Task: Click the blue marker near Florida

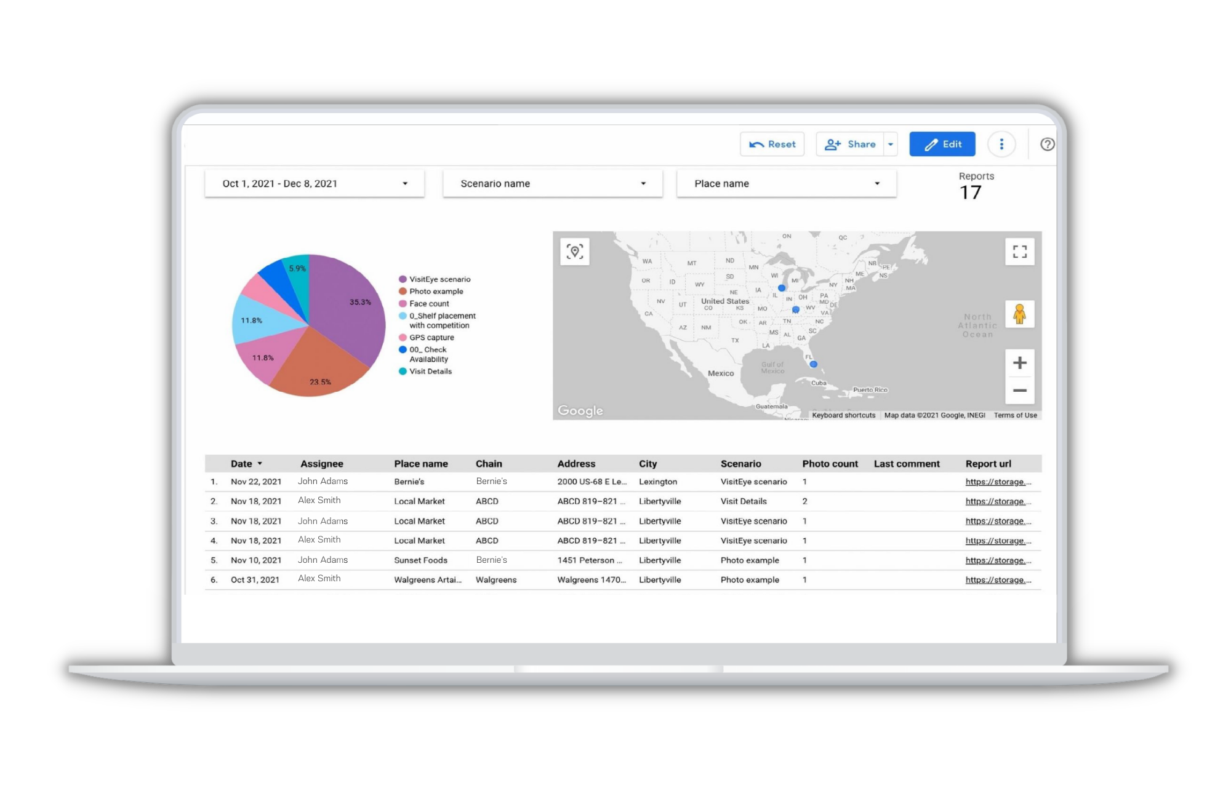Action: click(814, 364)
